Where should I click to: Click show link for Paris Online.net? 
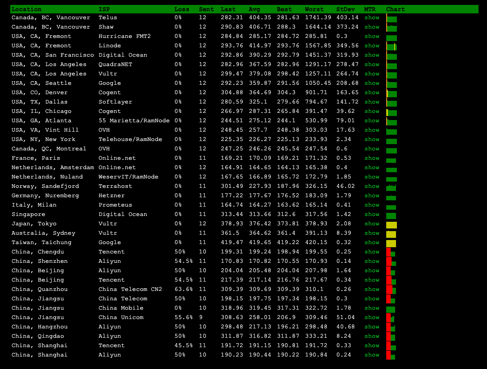tap(372, 158)
